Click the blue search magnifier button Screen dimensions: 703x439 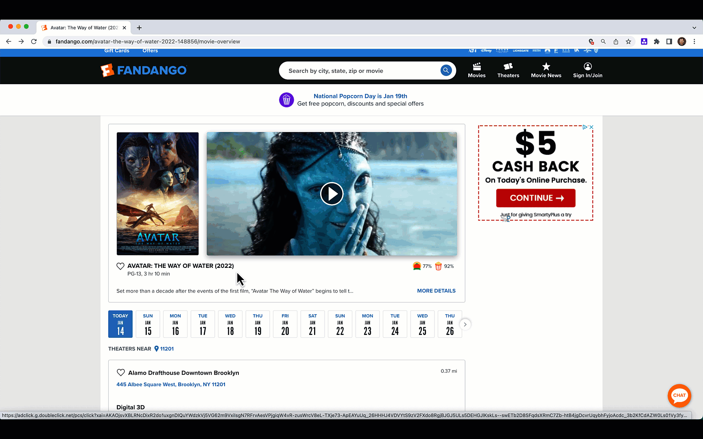(446, 70)
